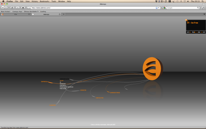Open the View menu
The image size is (206, 129).
27,1
